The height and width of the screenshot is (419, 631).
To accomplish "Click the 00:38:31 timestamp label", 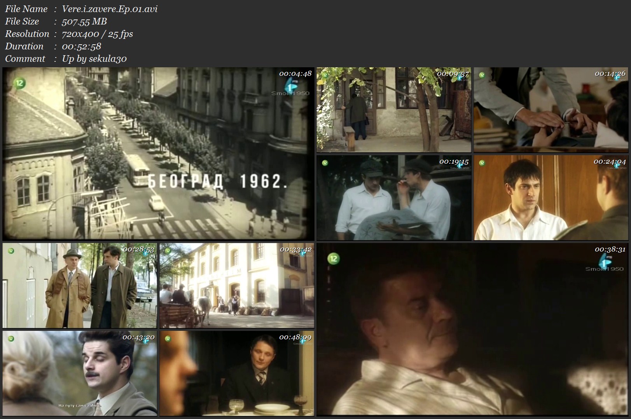I will tap(610, 250).
